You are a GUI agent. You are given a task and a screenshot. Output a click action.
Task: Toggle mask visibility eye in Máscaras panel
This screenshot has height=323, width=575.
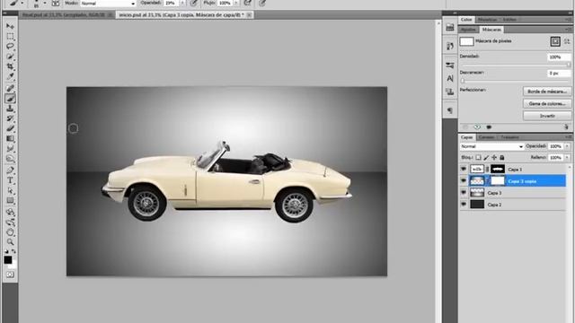477,127
